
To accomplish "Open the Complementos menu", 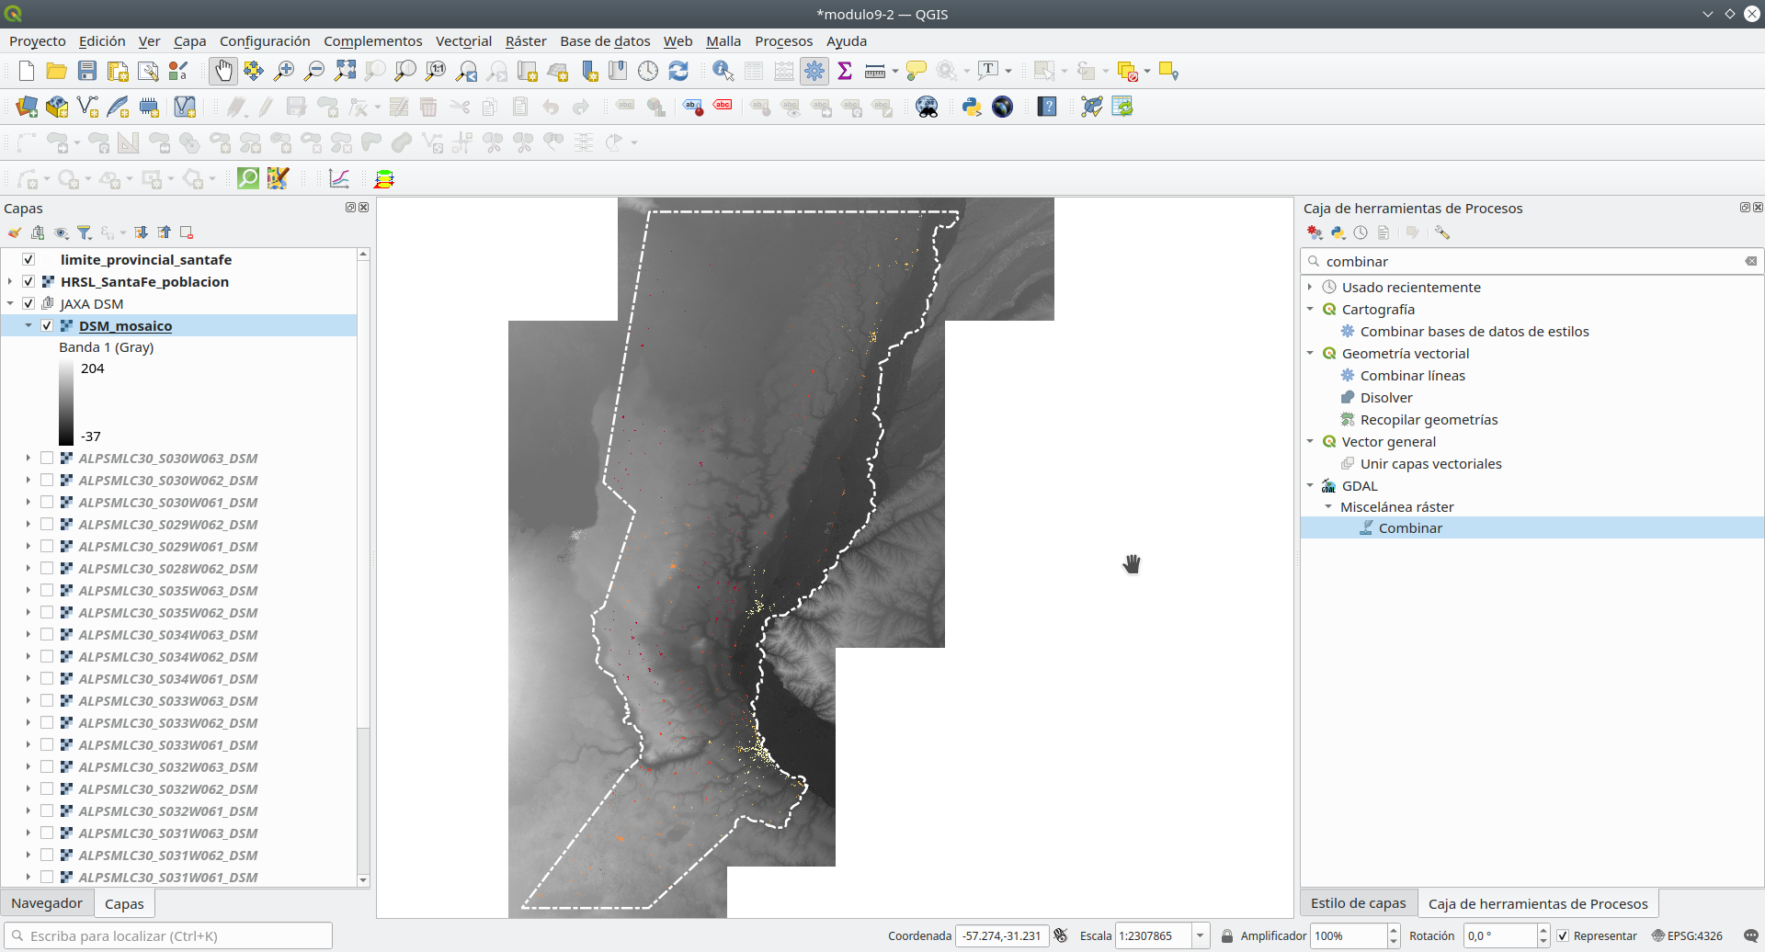I will click(372, 40).
